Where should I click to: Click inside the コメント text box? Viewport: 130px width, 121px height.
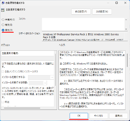pos(83,24)
